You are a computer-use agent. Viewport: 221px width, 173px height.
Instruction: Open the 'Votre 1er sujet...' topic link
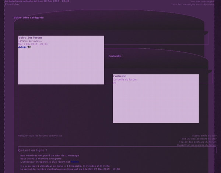pos(32,41)
